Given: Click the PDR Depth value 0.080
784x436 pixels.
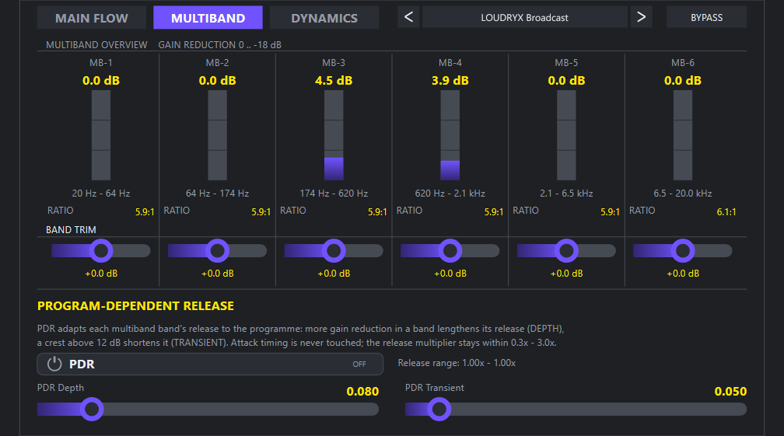Looking at the screenshot, I should coord(362,392).
